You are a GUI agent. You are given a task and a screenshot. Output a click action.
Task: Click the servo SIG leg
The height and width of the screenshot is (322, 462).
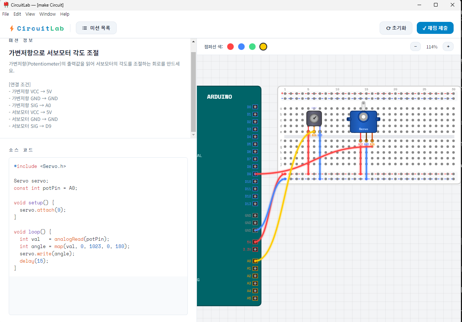coord(372,141)
